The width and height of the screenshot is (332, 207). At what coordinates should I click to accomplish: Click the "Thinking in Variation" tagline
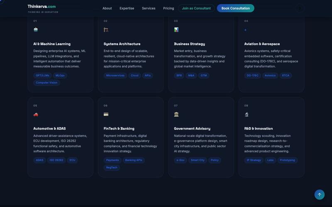[x=43, y=12]
